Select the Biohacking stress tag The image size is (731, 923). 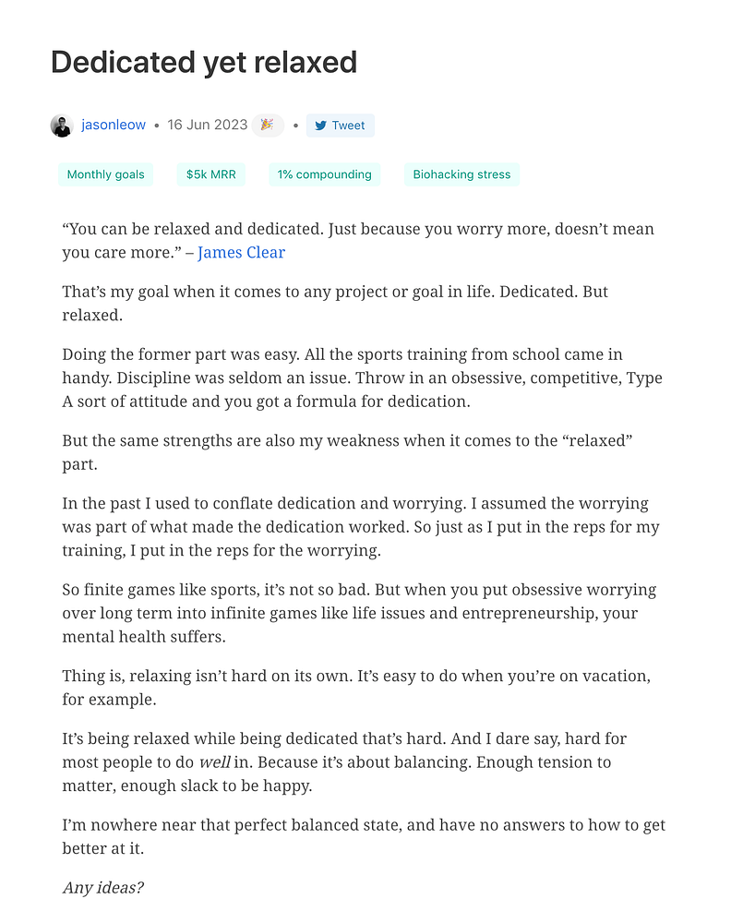[x=461, y=174]
